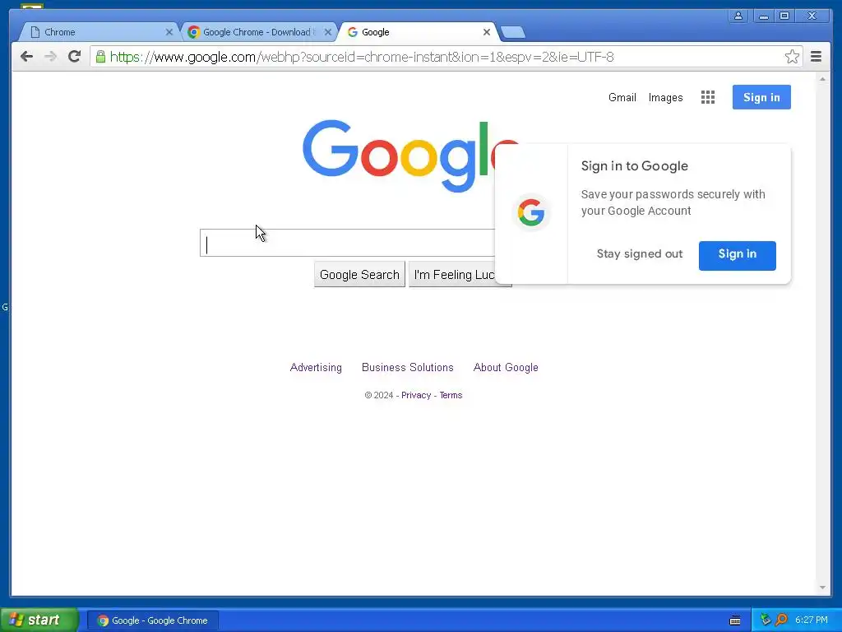The height and width of the screenshot is (632, 842).
Task: Click the I'm Feeling Lucky button
Action: point(452,275)
